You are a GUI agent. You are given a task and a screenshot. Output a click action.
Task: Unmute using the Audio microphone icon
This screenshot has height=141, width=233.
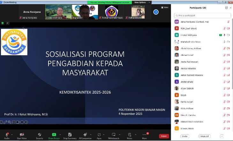(7, 135)
